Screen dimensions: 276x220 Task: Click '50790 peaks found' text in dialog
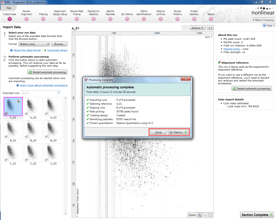pos(127,111)
